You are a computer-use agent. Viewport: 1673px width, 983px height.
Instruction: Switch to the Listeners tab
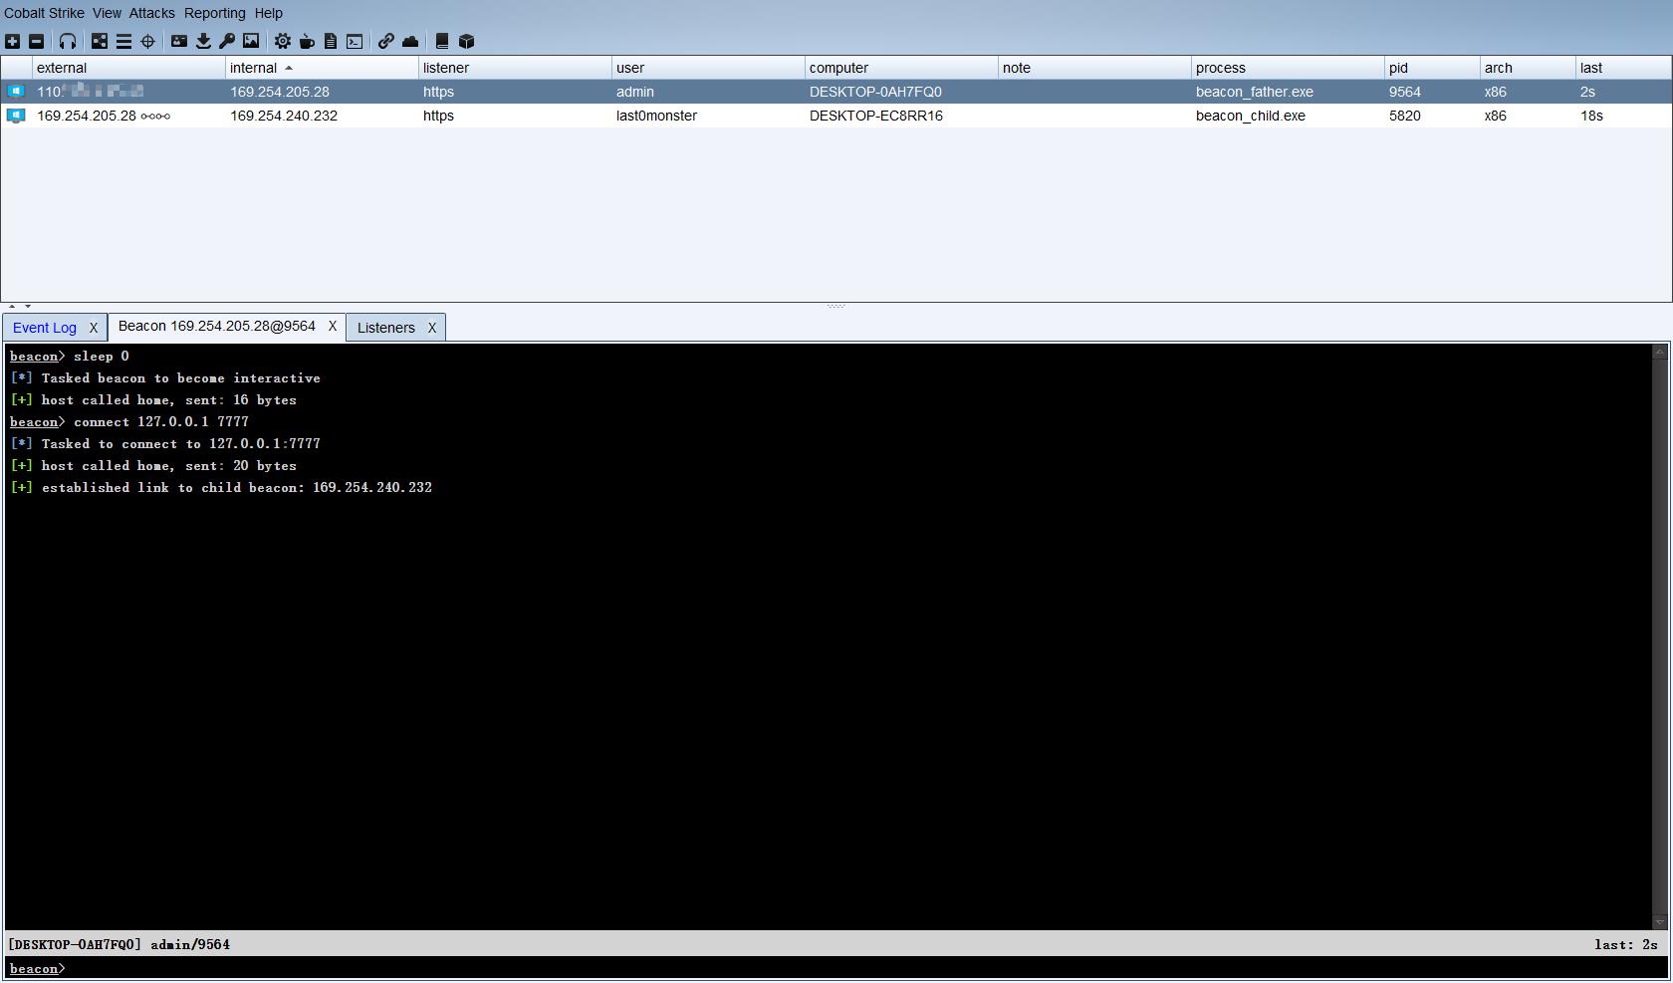click(386, 328)
